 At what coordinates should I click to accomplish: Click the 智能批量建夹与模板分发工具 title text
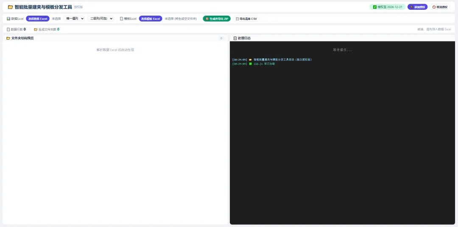tap(43, 7)
